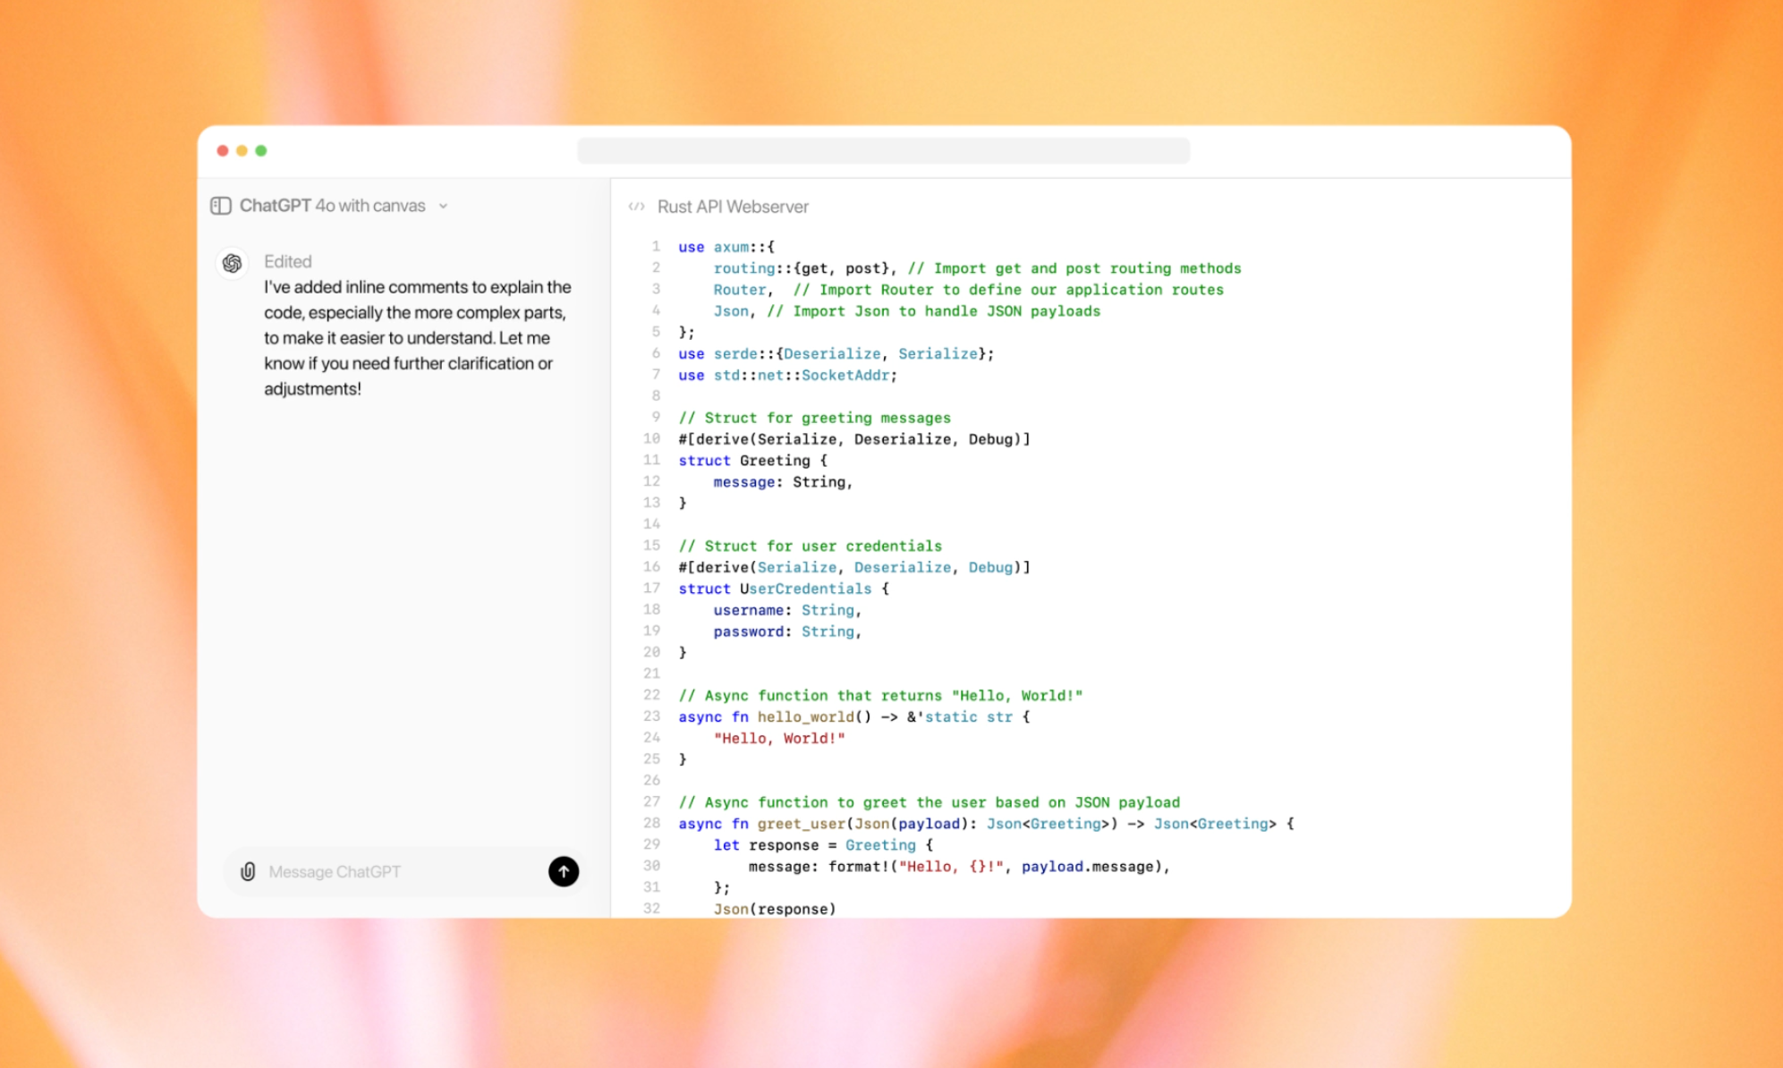Attach a file with the paperclip icon
The width and height of the screenshot is (1783, 1068).
click(248, 871)
